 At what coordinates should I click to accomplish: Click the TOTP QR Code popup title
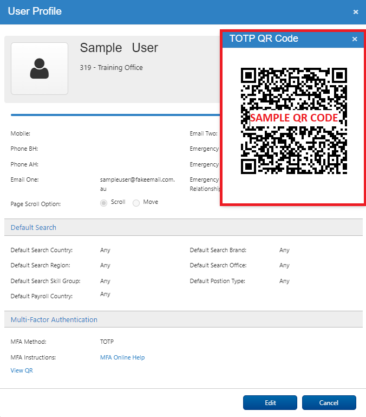(x=264, y=39)
